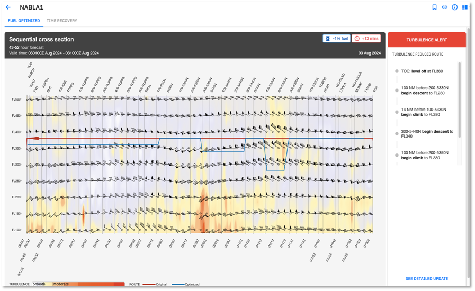Go back using the left arrow
This screenshot has height=291, width=475.
pos(8,7)
